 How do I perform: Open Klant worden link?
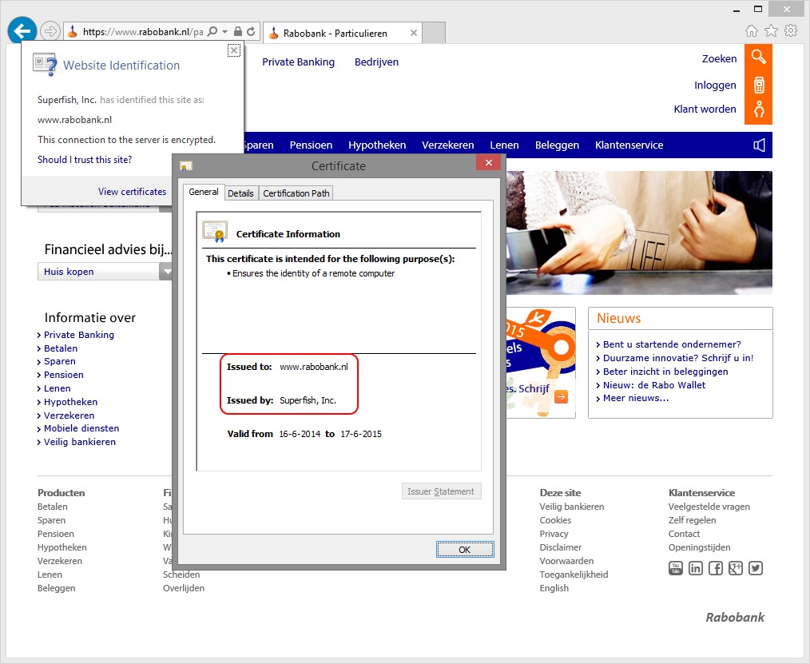point(705,109)
